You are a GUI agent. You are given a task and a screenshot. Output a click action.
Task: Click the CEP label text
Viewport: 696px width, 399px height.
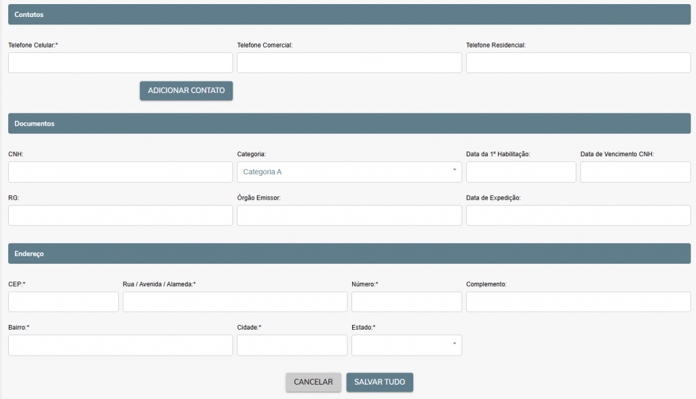(x=17, y=284)
